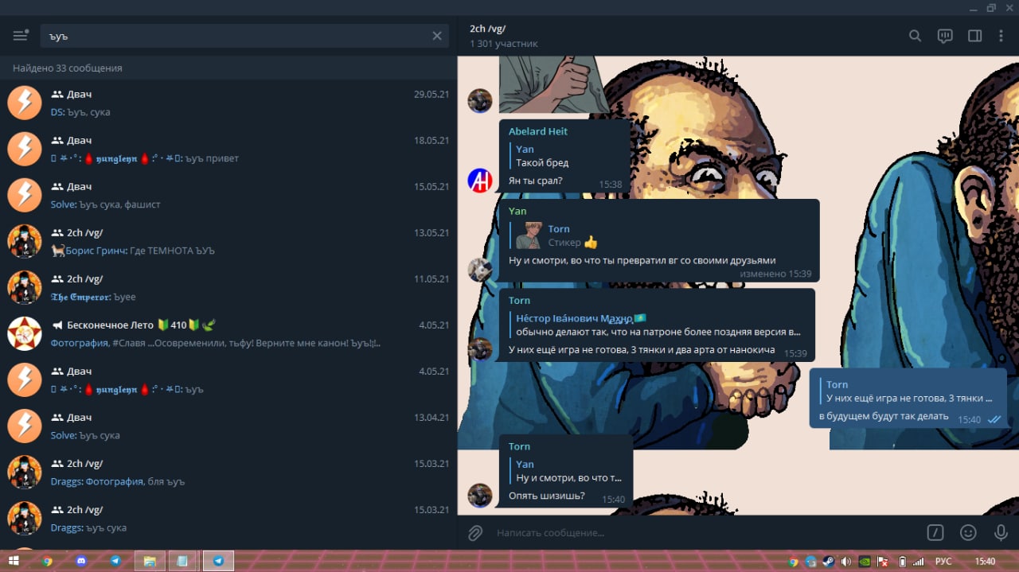Open result 'Где ТЕМНОТА ЪУЪ' from 13.05.21
Screen dimensions: 1019x572
[x=228, y=241]
